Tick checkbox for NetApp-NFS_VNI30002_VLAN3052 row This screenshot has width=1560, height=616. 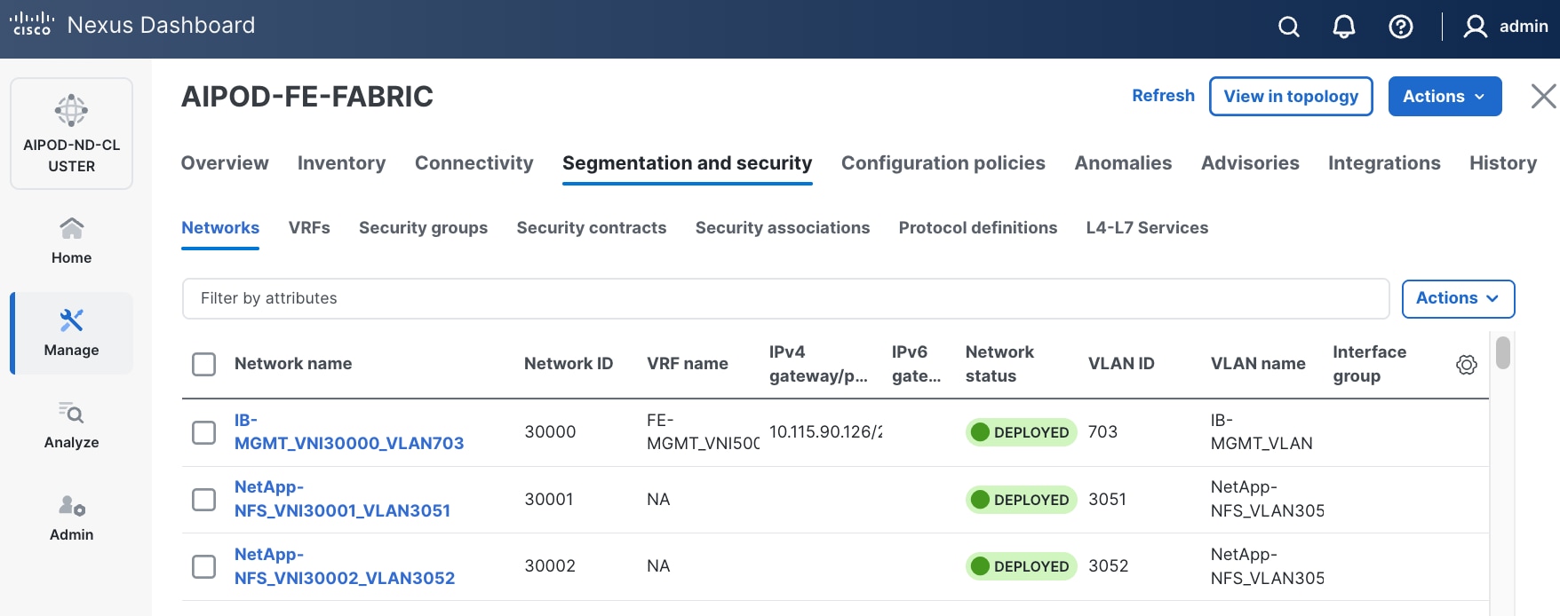tap(204, 566)
